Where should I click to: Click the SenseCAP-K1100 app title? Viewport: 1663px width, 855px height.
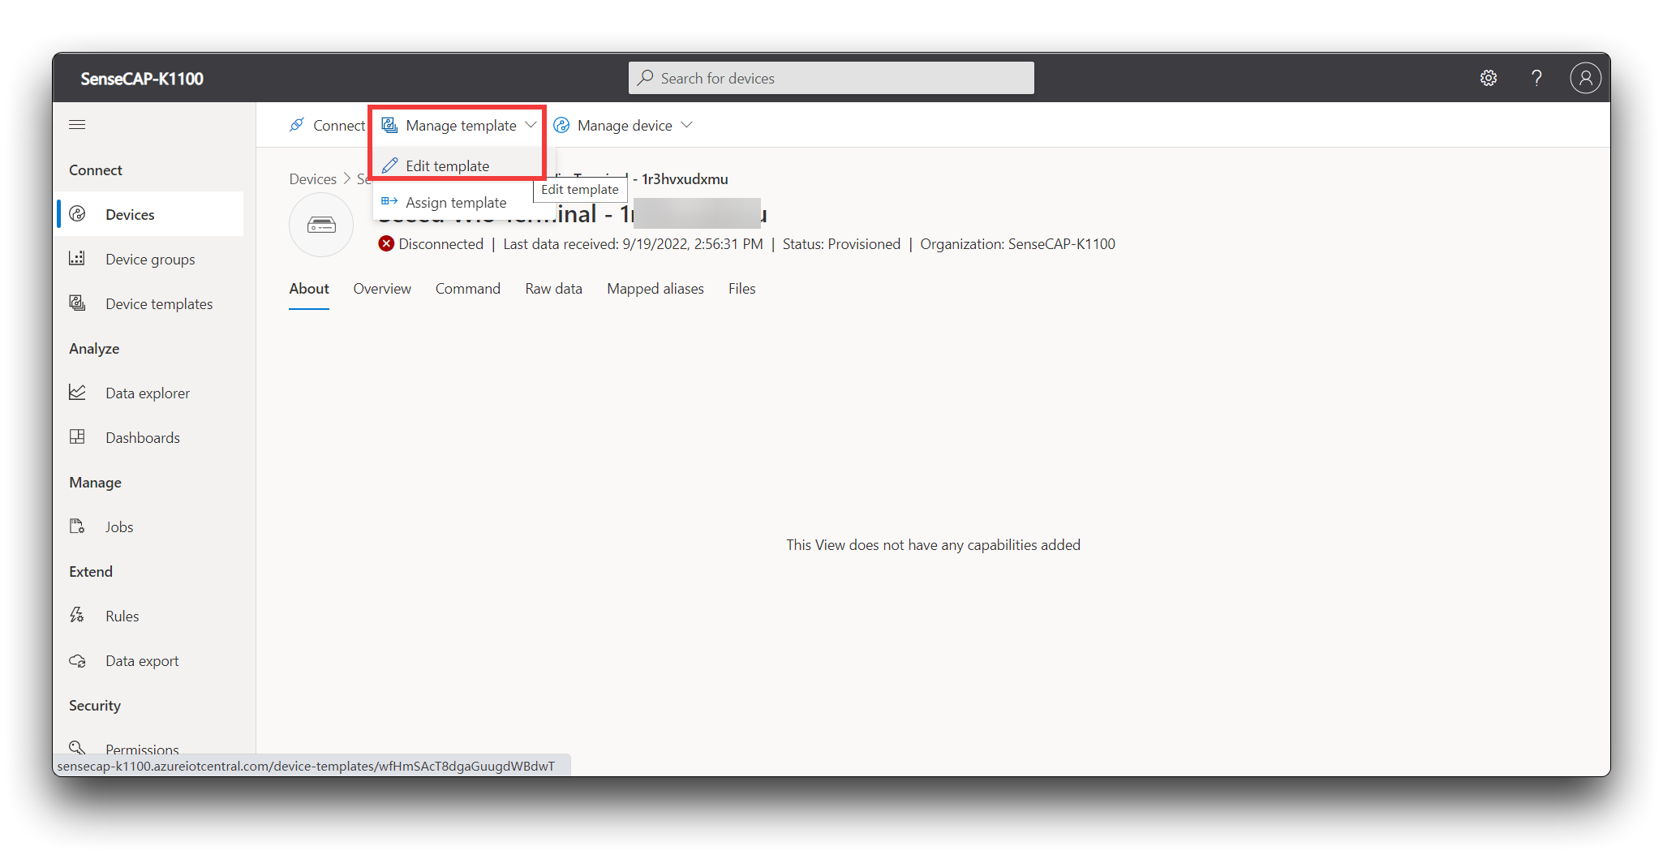click(x=142, y=79)
